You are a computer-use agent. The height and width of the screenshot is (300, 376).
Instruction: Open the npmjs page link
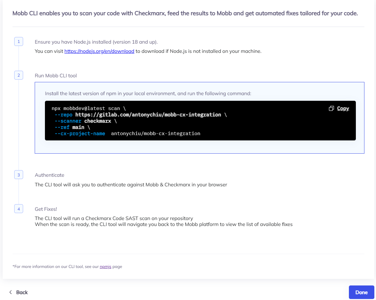[105, 266]
